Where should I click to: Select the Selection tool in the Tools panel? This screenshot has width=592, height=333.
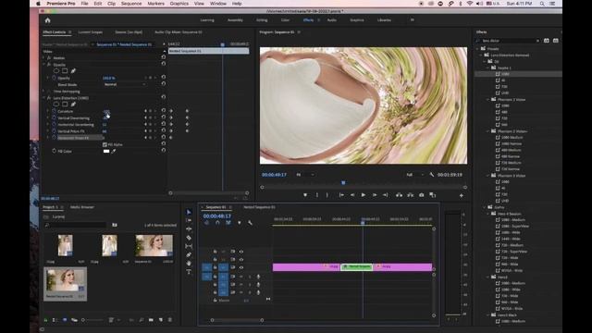189,212
